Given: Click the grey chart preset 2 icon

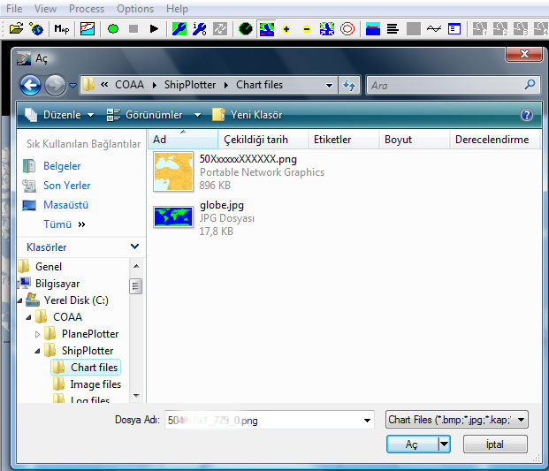Looking at the screenshot, I should 500,28.
